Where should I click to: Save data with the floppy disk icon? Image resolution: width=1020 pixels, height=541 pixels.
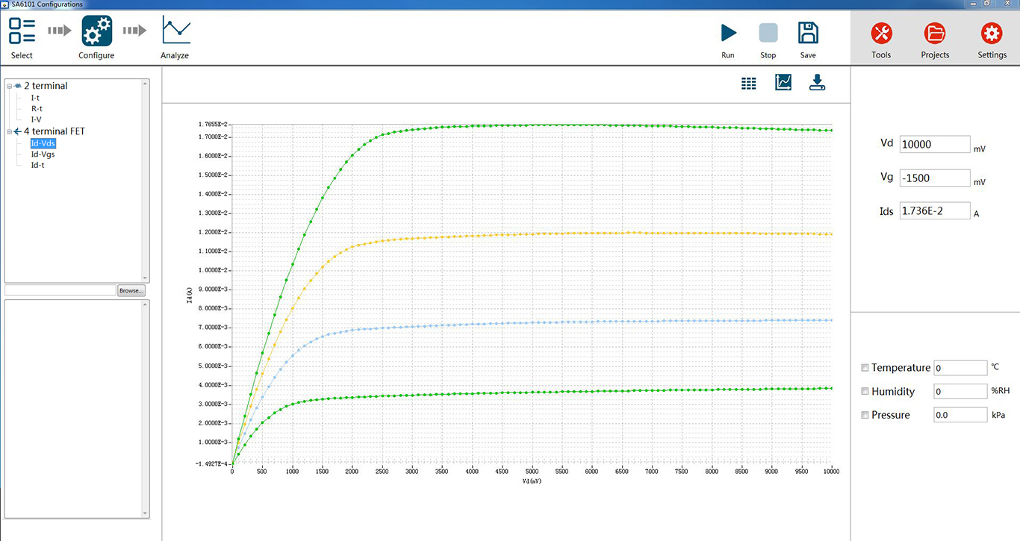point(808,33)
